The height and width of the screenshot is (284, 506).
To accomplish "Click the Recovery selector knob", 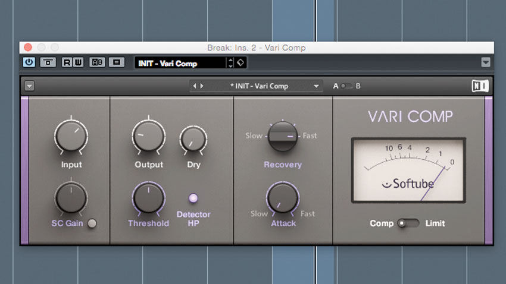I will click(282, 136).
